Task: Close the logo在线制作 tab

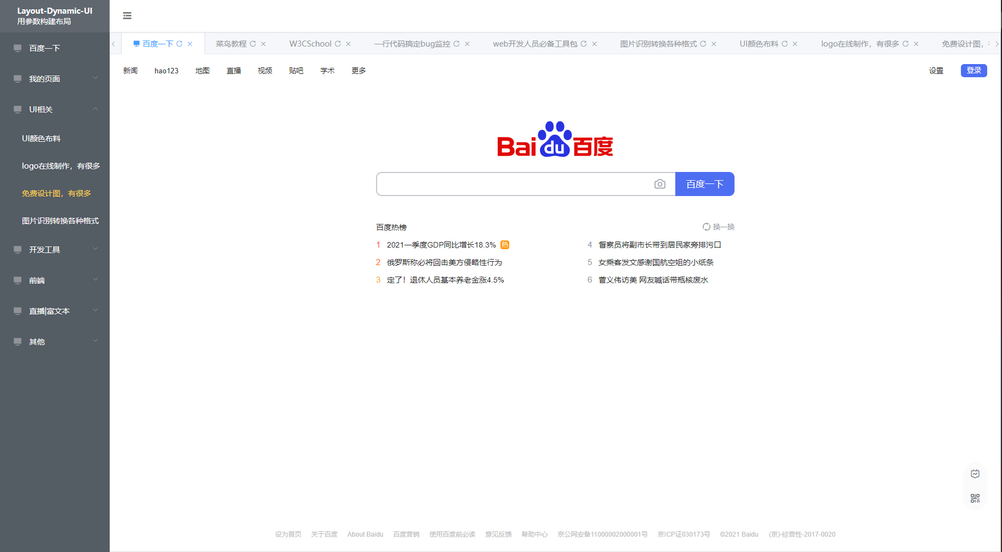Action: (916, 44)
